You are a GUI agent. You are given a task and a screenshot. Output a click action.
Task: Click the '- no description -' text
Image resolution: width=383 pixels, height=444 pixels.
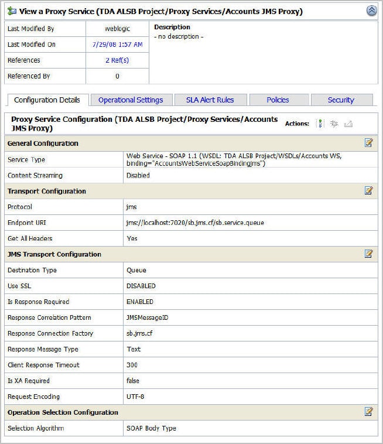pos(179,36)
